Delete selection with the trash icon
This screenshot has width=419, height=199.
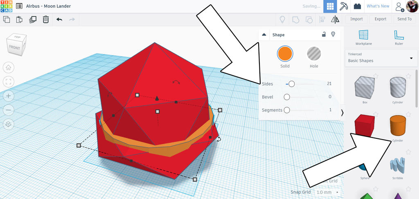(x=46, y=19)
